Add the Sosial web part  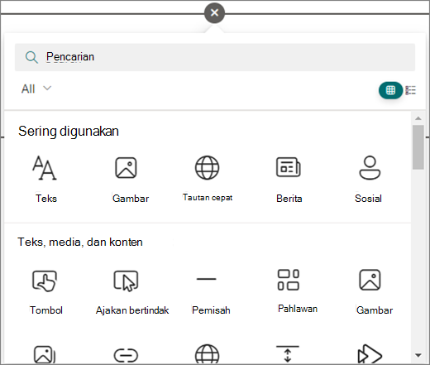click(x=368, y=180)
